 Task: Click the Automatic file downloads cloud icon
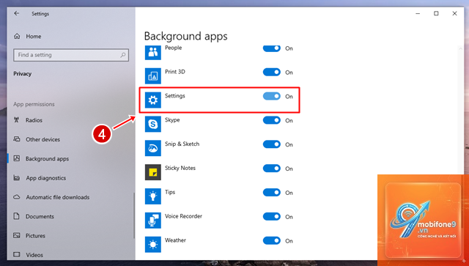click(x=17, y=197)
